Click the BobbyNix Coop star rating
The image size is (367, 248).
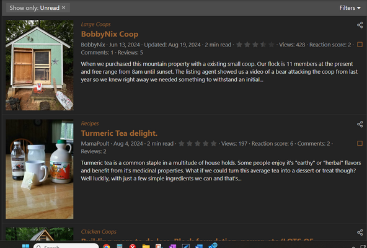[255, 45]
